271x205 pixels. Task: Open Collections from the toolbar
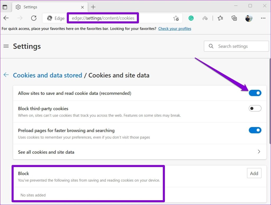(234, 18)
